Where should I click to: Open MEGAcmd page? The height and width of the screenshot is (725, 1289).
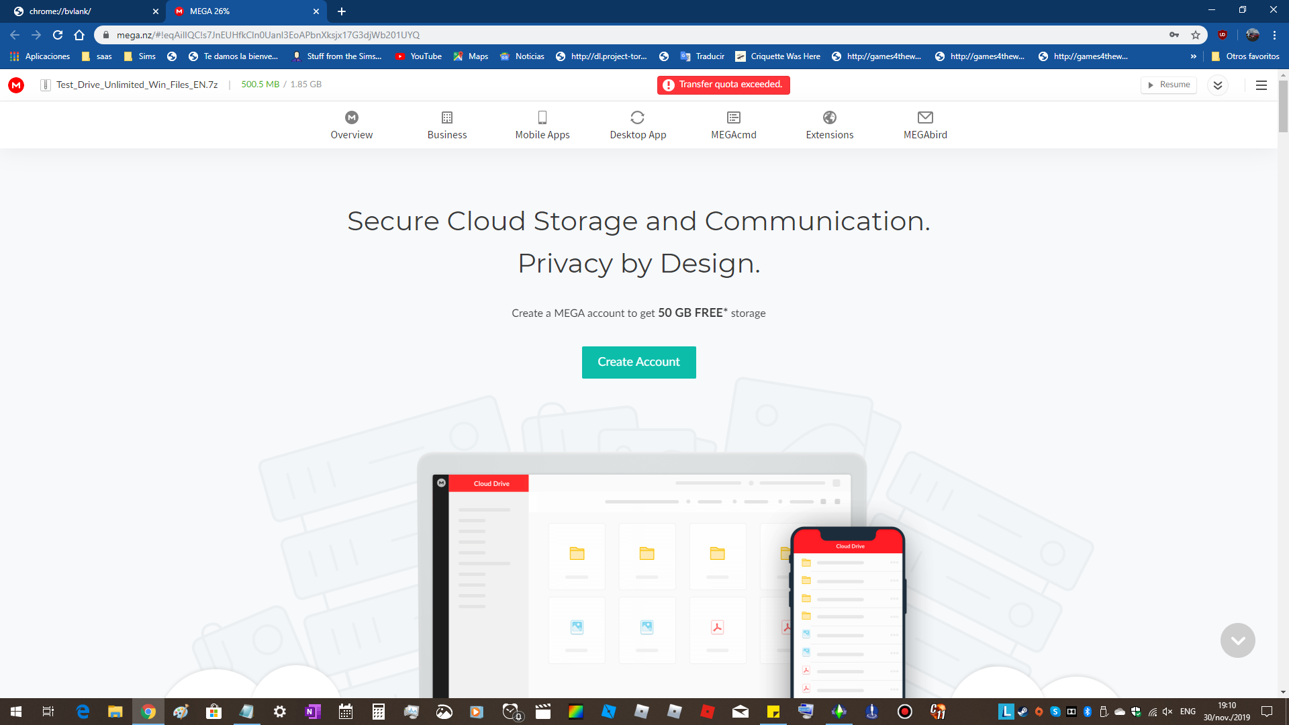(x=734, y=125)
